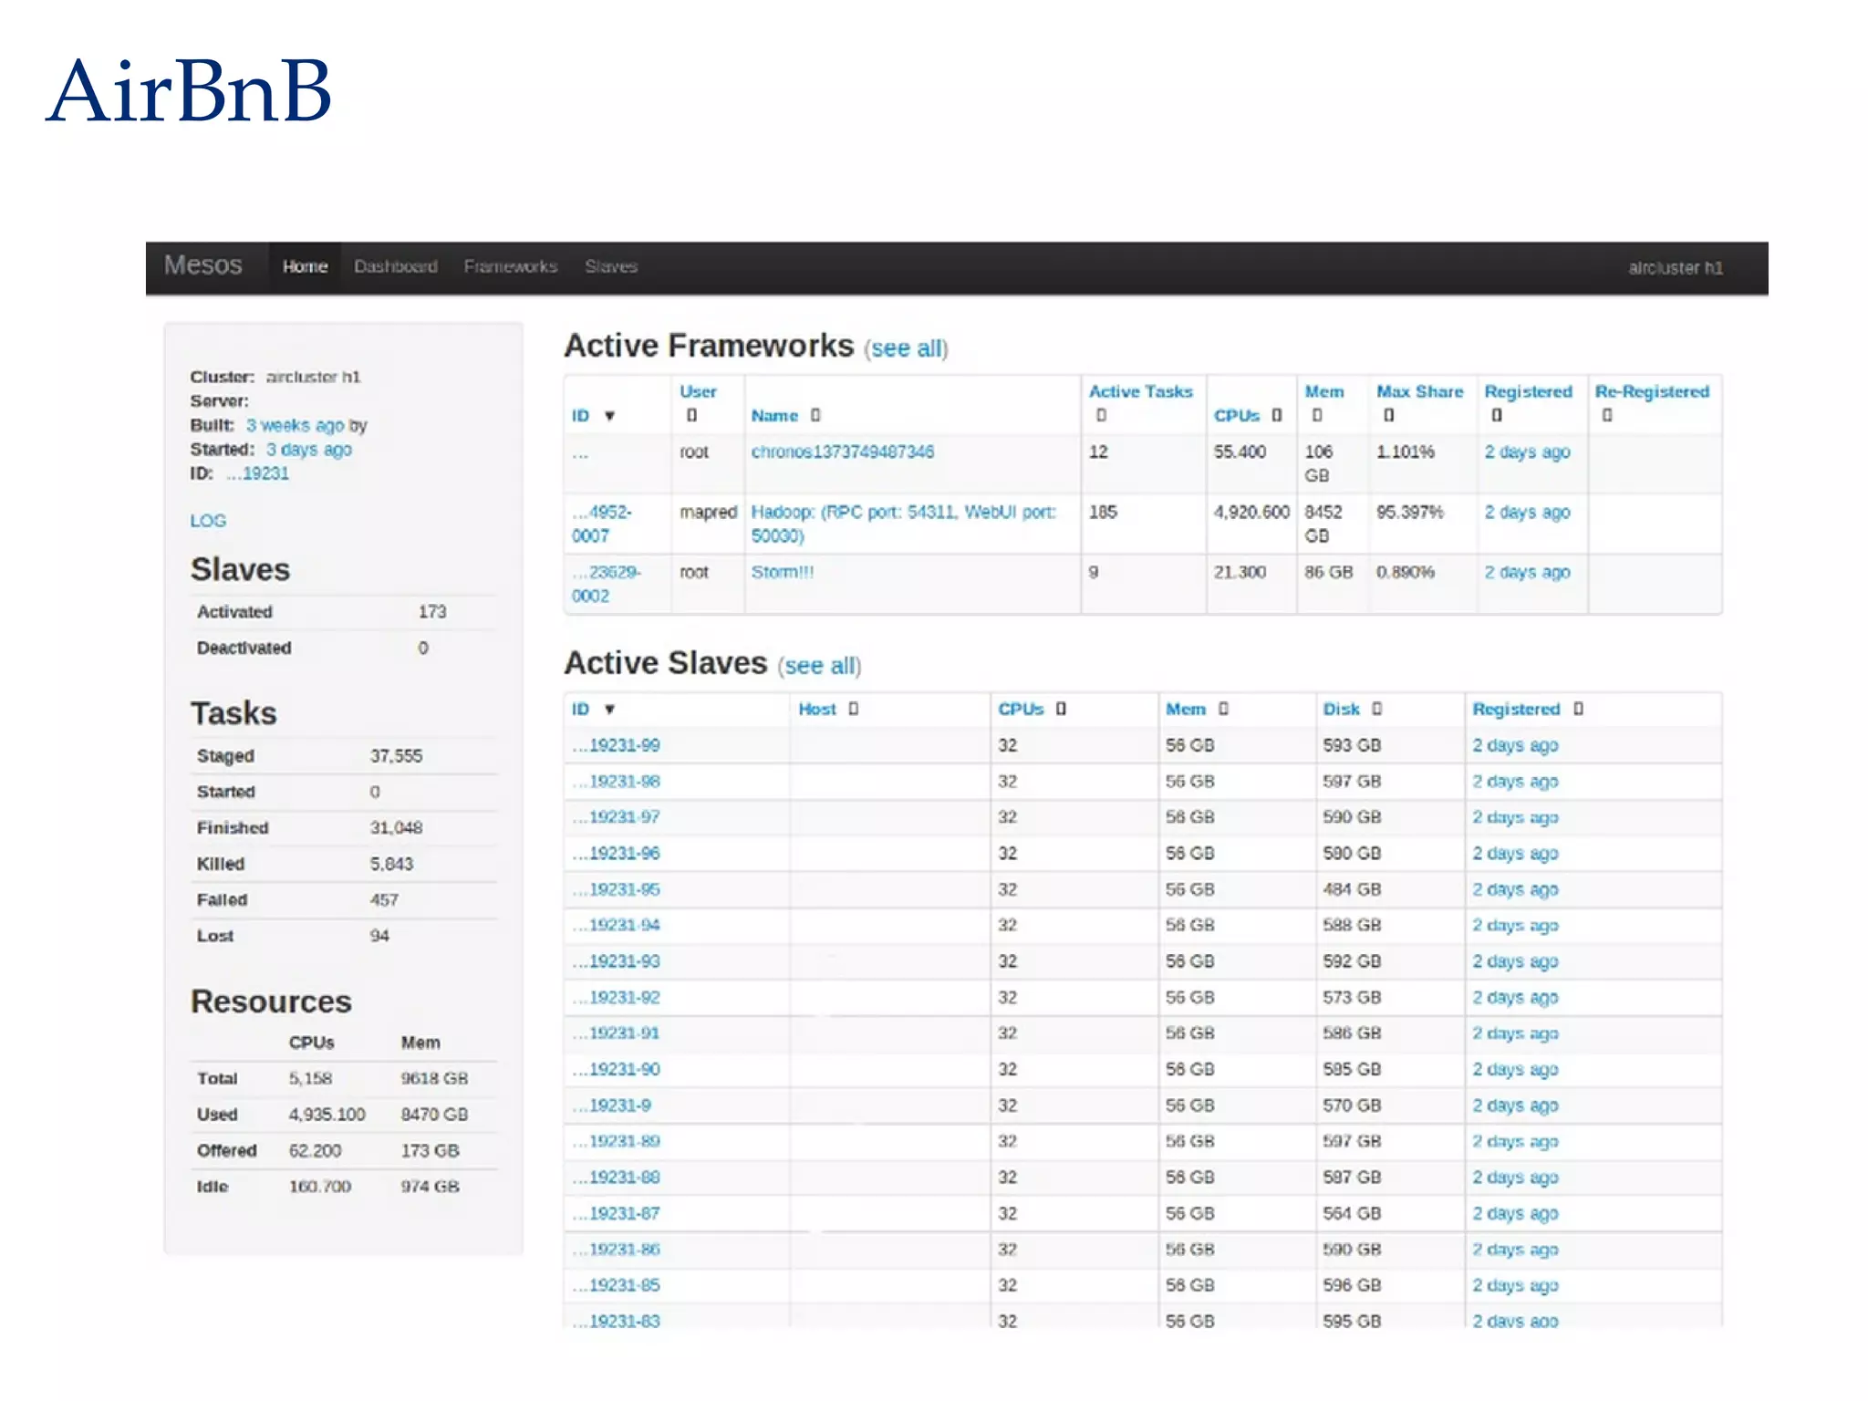
Task: Sort Active Slaves by ID arrow
Action: pyautogui.click(x=609, y=710)
